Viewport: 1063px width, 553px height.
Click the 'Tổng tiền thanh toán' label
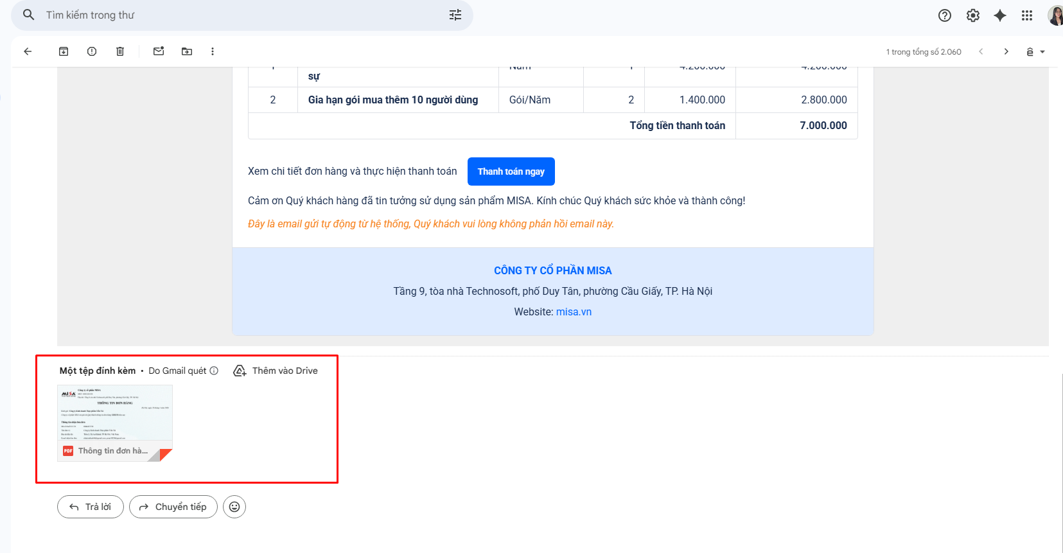tap(678, 126)
